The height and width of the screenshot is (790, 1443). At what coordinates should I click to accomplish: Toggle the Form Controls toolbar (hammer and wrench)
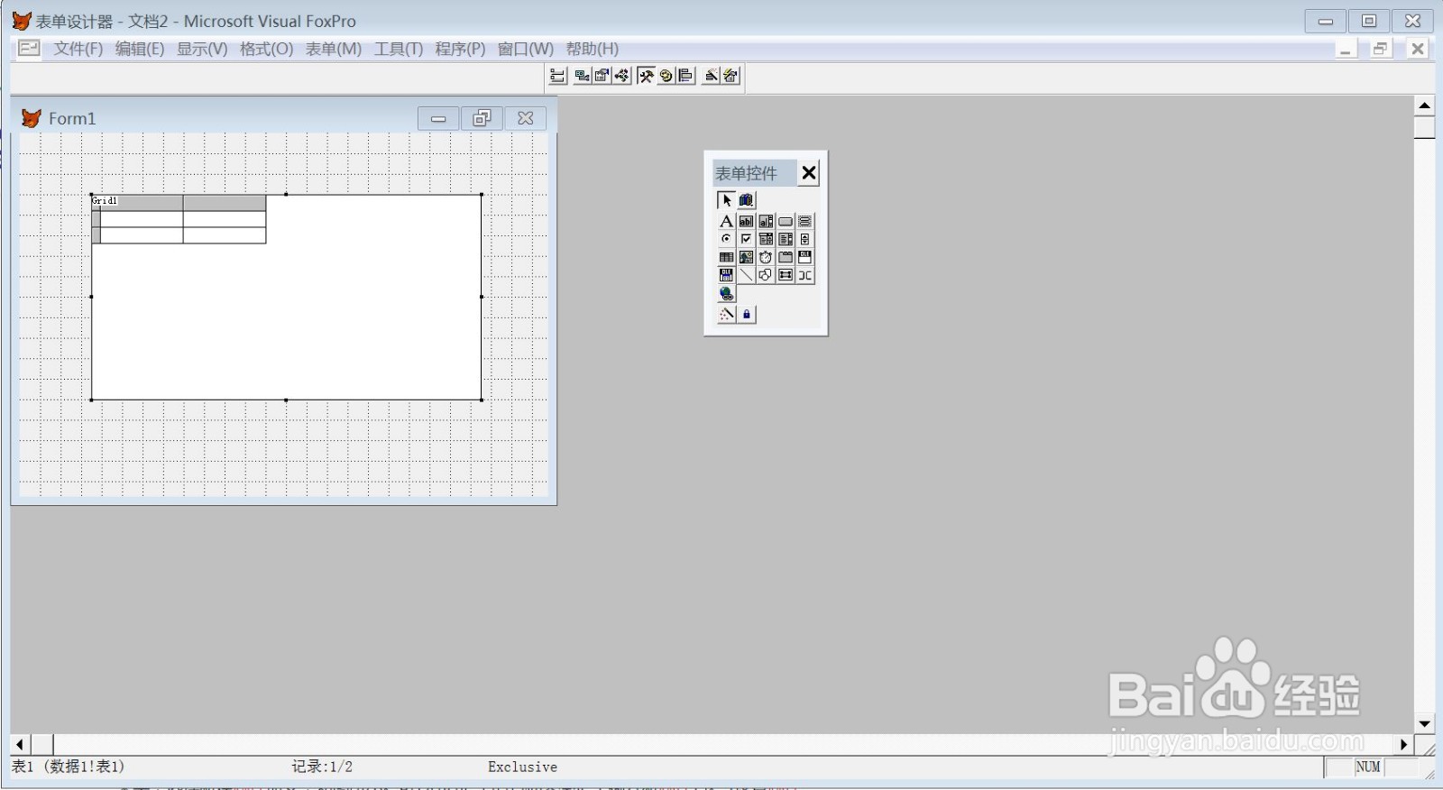click(646, 76)
